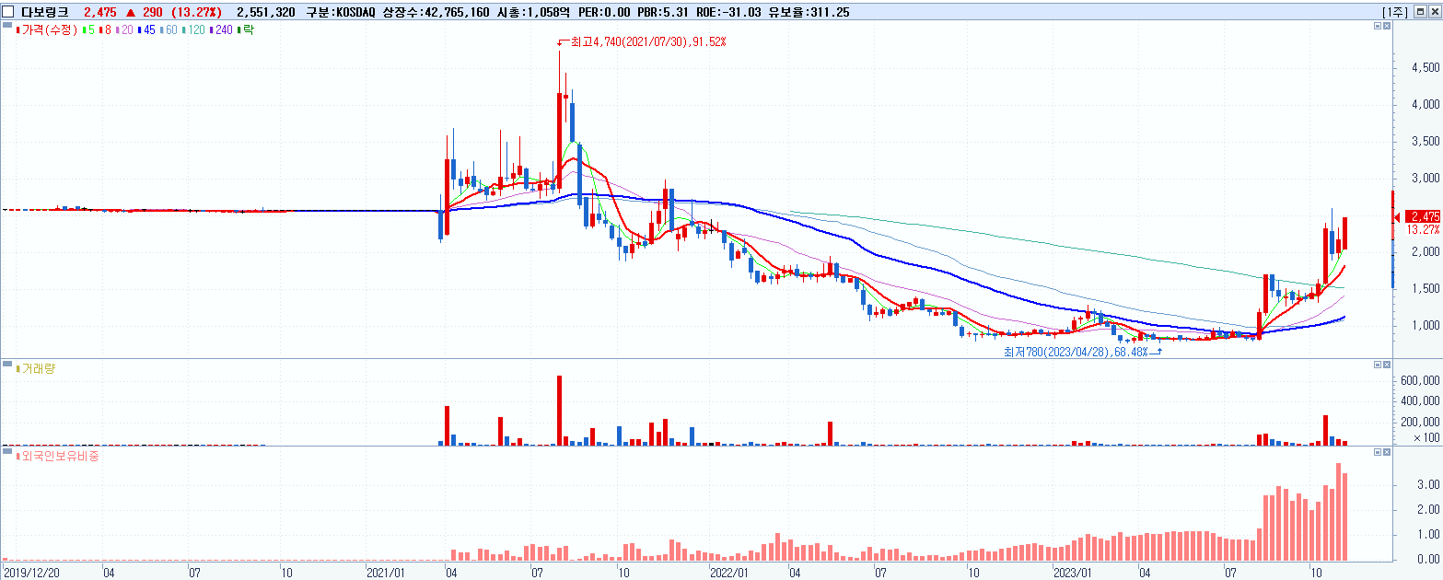Image resolution: width=1443 pixels, height=580 pixels.
Task: Click the 13.27% label under the price tag
Action: [x=1425, y=229]
